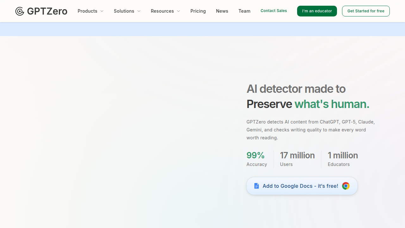Click the Accuracy label
The width and height of the screenshot is (405, 228).
257,164
